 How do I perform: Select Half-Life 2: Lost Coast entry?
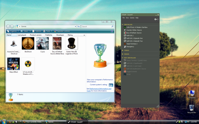pos(134,66)
